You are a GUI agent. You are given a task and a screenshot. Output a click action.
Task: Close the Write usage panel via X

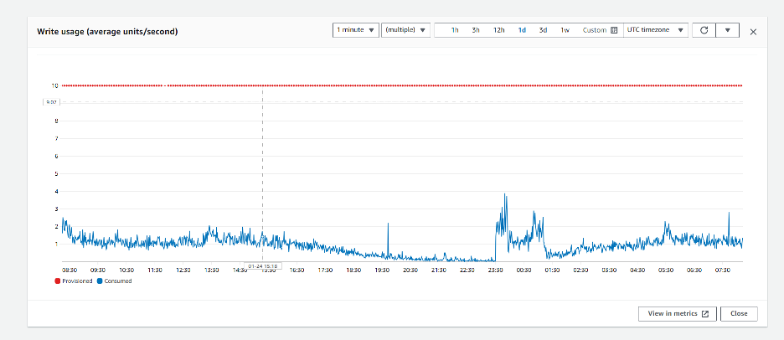[753, 32]
